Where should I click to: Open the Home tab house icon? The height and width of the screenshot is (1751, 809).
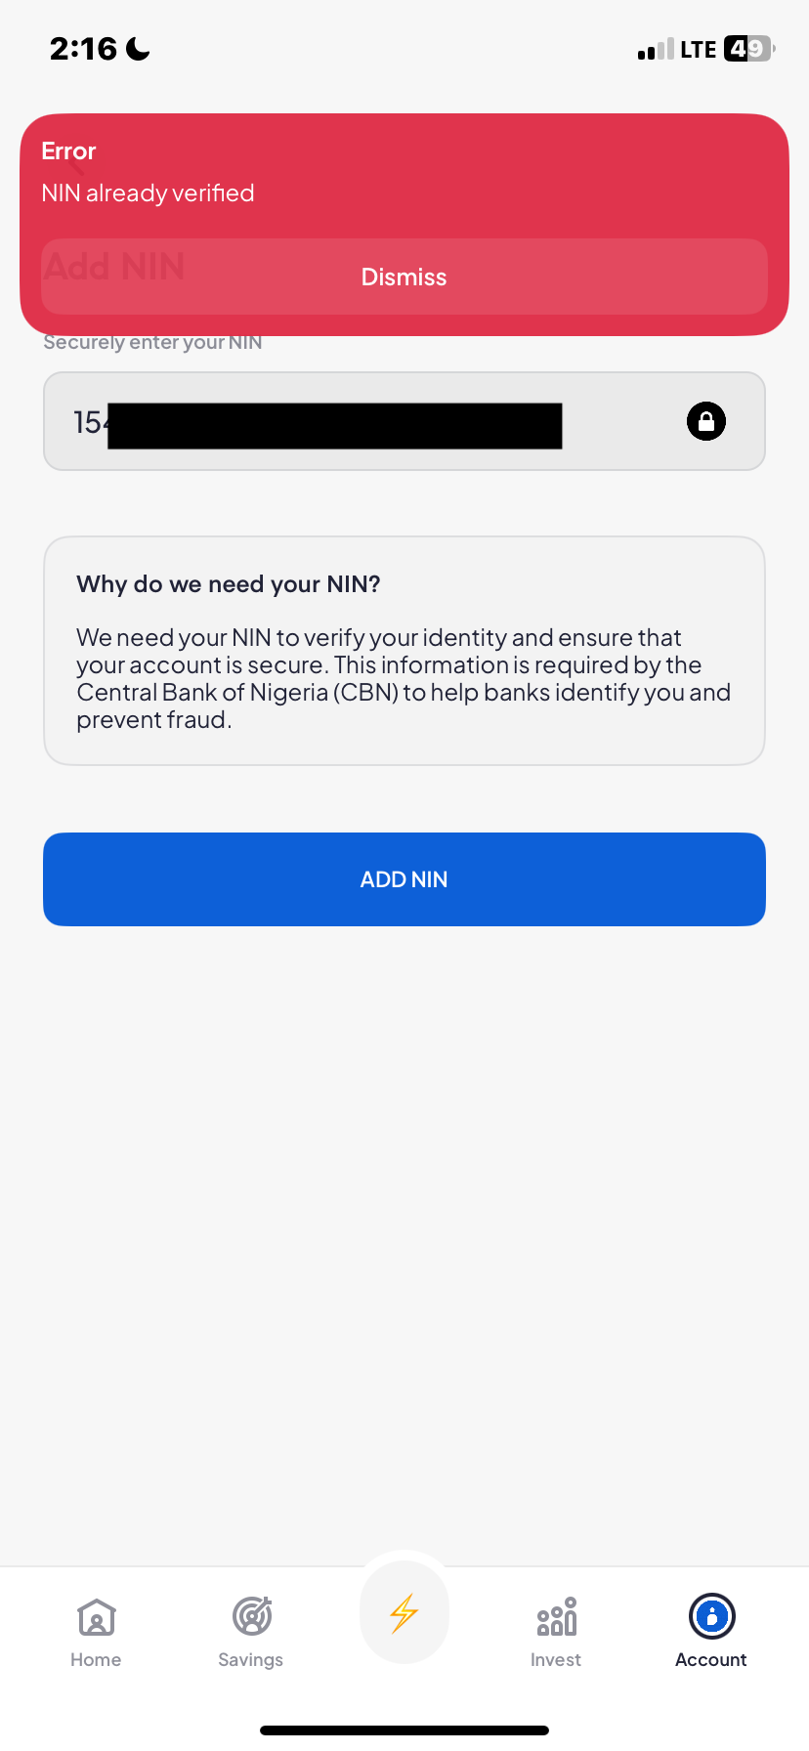click(96, 1617)
